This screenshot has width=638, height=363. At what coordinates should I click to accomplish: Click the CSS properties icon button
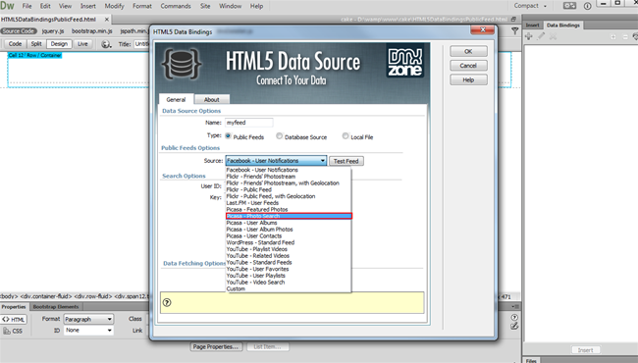point(13,331)
